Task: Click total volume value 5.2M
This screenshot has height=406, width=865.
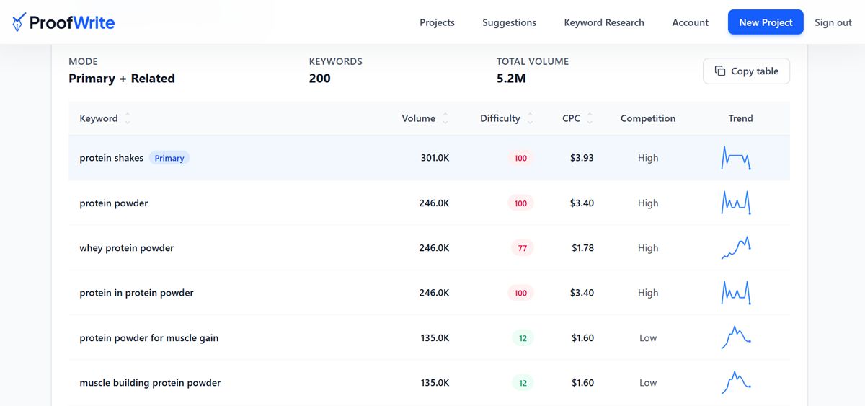Action: tap(511, 78)
